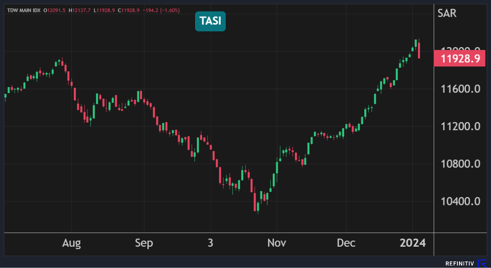Click the −194.2 (−1.60%) change readout
491x268 pixels.
pyautogui.click(x=162, y=10)
